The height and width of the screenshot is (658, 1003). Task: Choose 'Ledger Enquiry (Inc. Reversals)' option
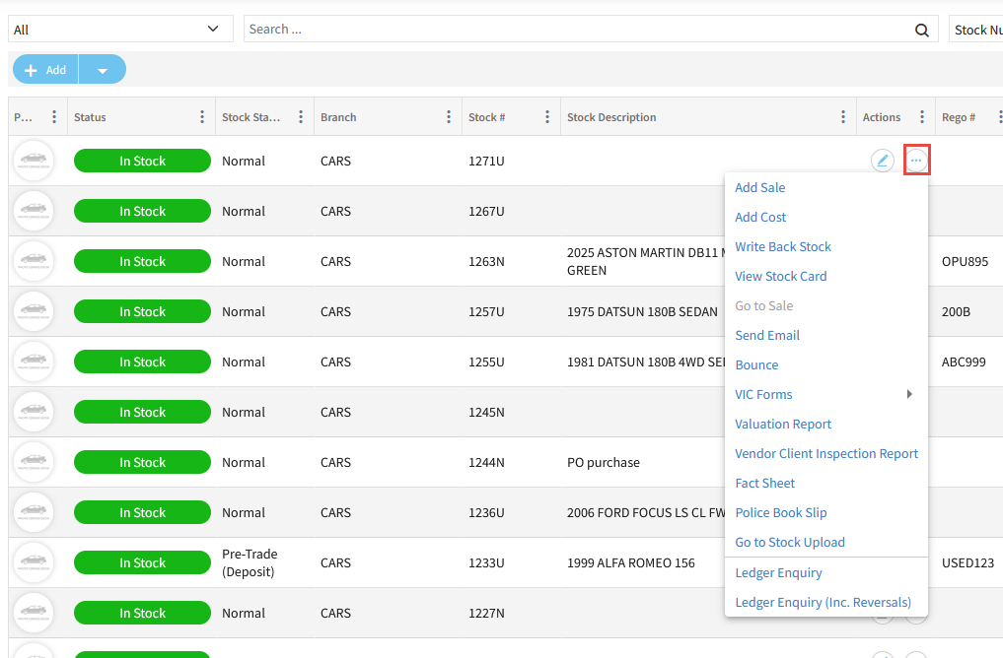(x=823, y=602)
